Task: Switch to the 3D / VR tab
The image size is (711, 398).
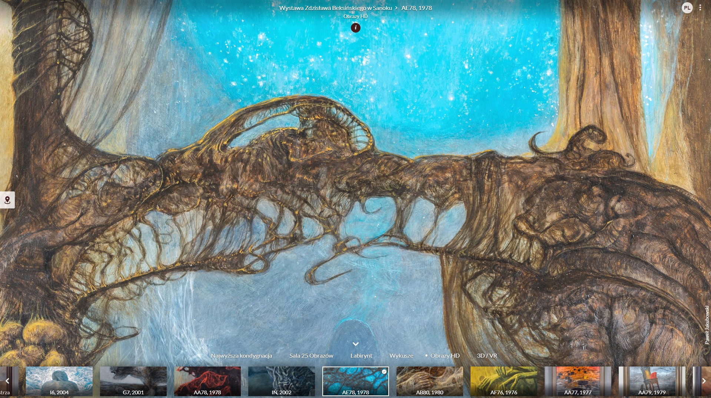Action: [487, 355]
